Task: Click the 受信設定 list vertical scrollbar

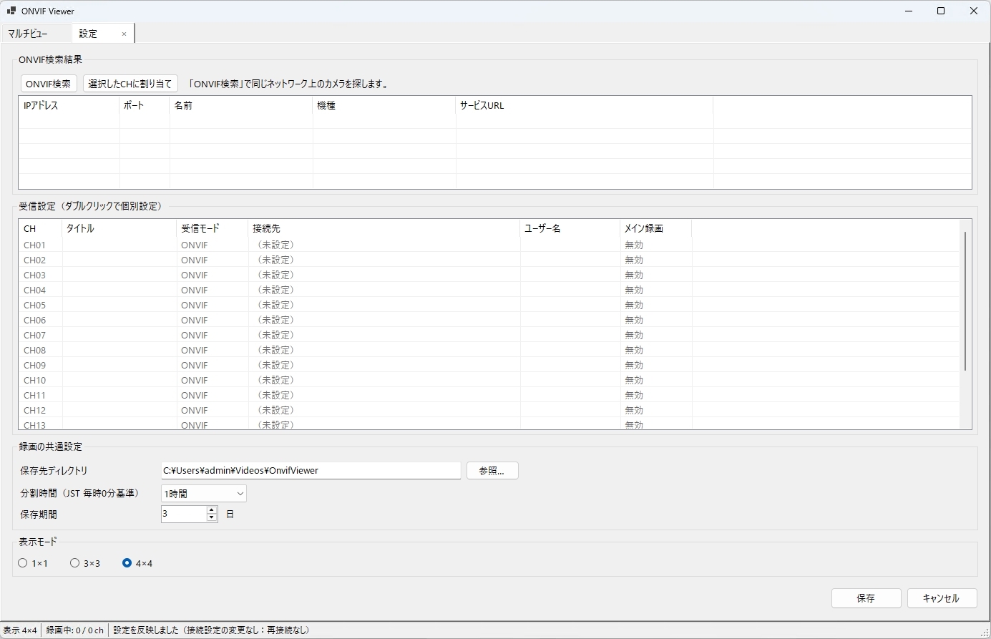Action: point(965,301)
